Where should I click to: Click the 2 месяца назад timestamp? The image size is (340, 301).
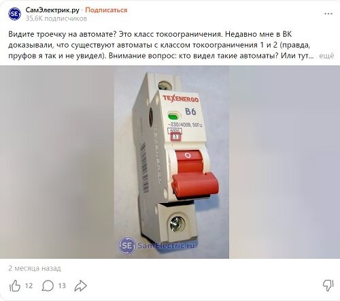coord(35,268)
